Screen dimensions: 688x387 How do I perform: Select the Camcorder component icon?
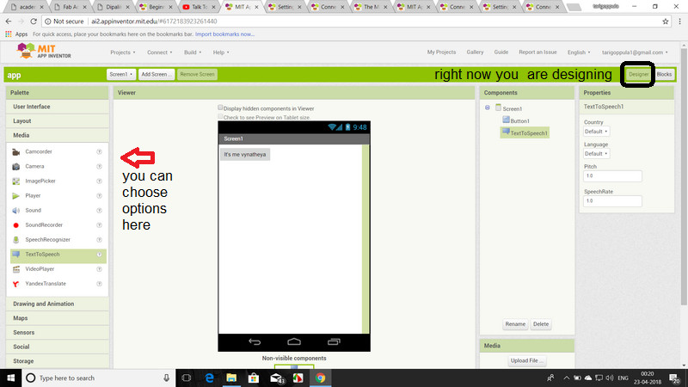coord(16,152)
